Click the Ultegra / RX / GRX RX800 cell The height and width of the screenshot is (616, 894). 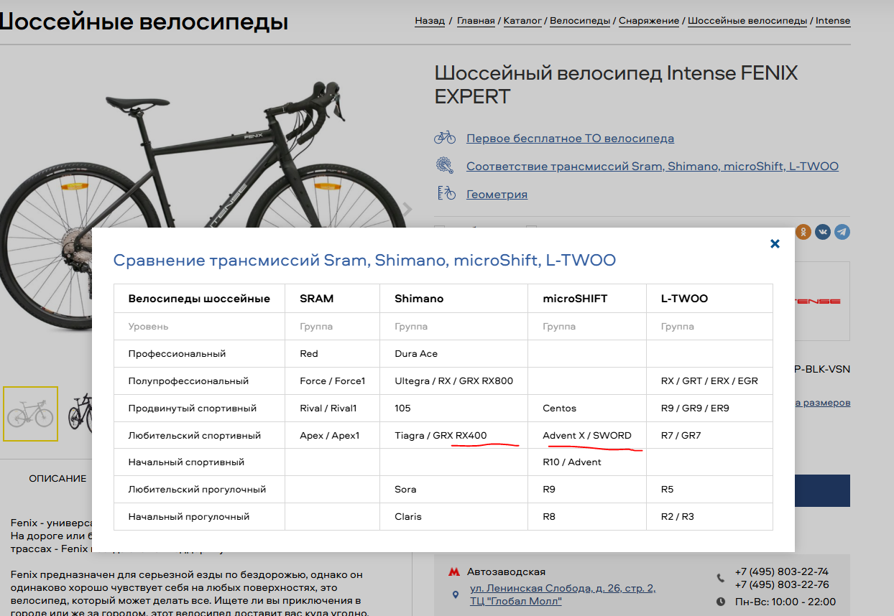pos(453,381)
